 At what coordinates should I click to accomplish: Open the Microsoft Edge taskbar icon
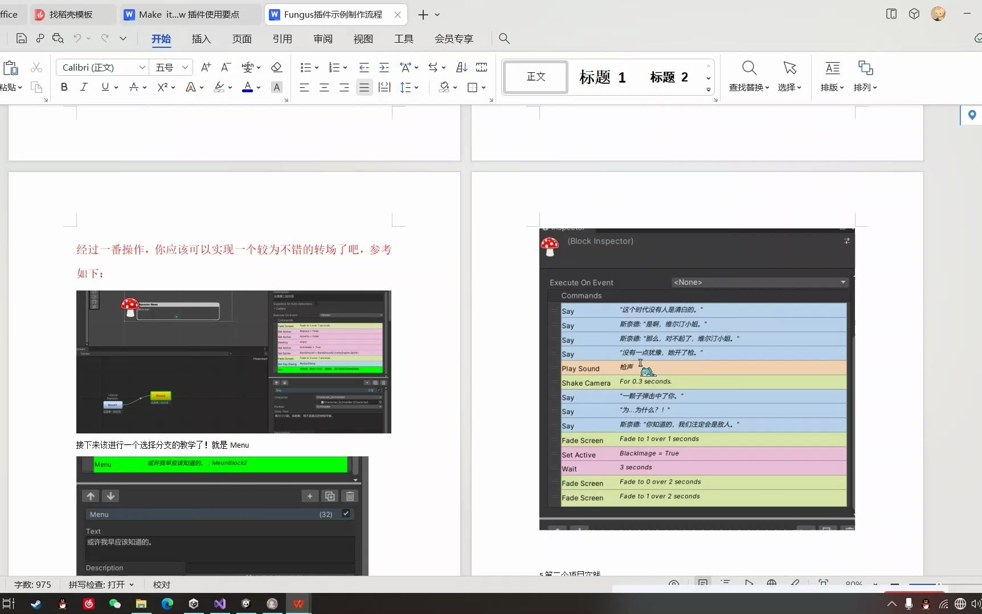click(167, 604)
